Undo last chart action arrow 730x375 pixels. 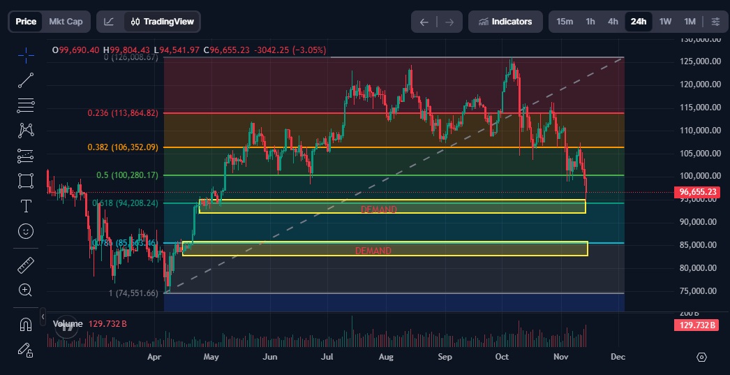click(x=424, y=22)
